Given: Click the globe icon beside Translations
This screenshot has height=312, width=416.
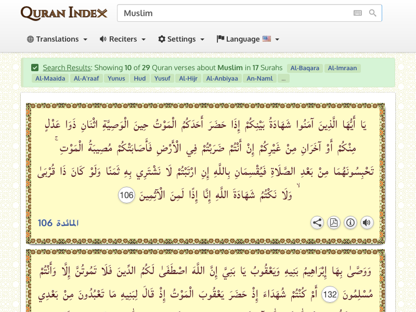Looking at the screenshot, I should pyautogui.click(x=30, y=40).
